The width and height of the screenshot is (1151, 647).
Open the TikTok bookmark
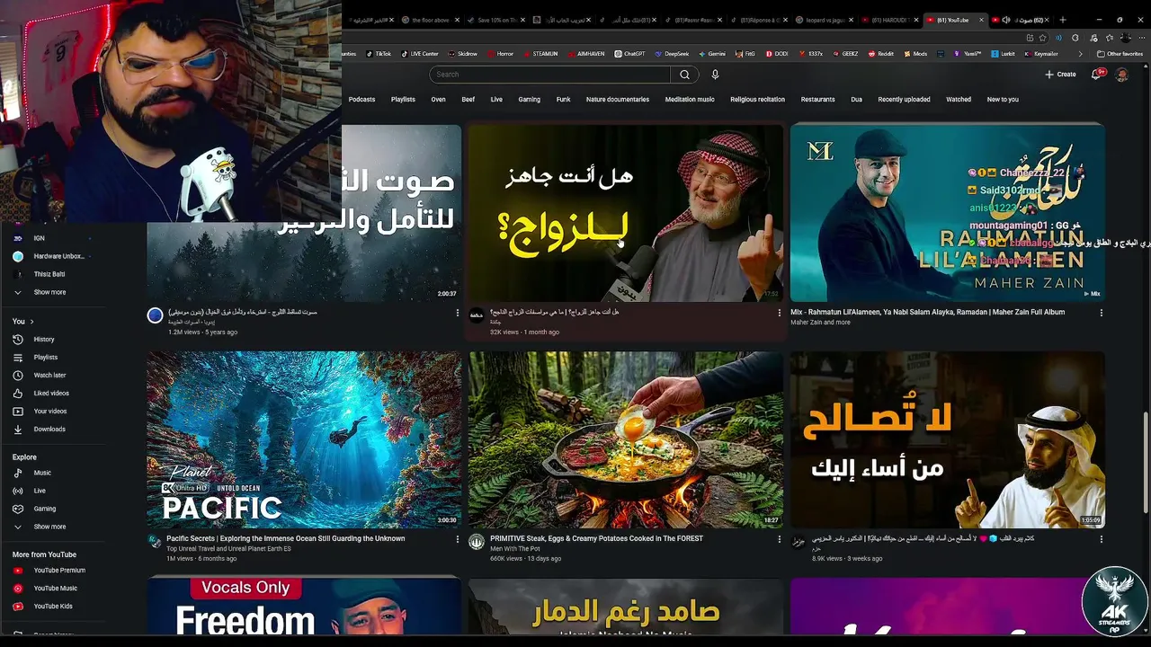tap(378, 54)
